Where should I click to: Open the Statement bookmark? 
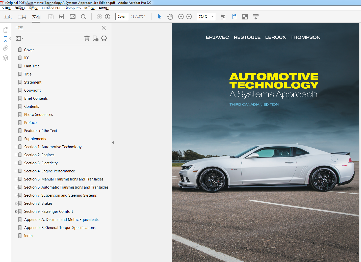(33, 82)
